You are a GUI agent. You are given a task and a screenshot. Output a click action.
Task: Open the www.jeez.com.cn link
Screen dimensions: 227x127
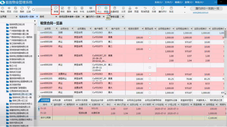200,13
